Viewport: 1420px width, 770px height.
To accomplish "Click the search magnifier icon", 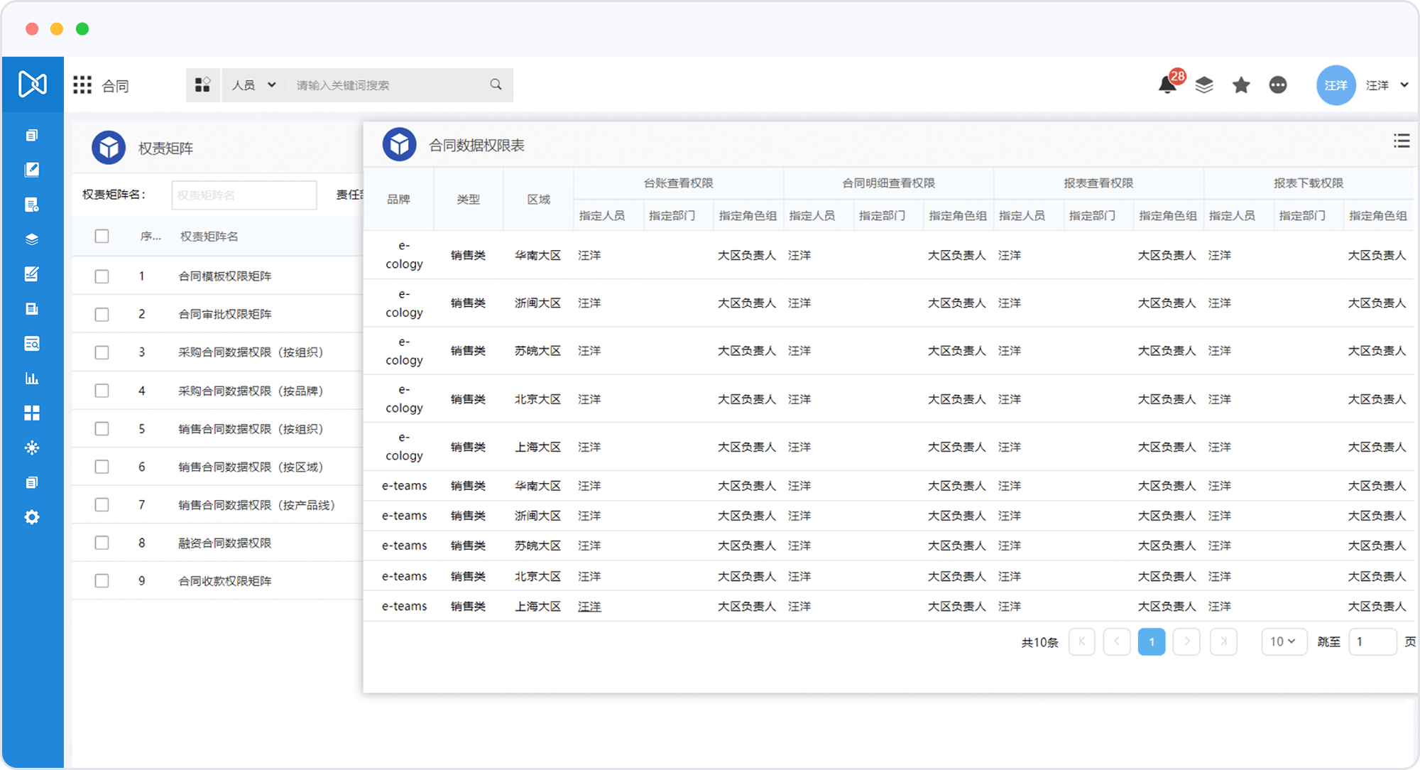I will click(496, 85).
